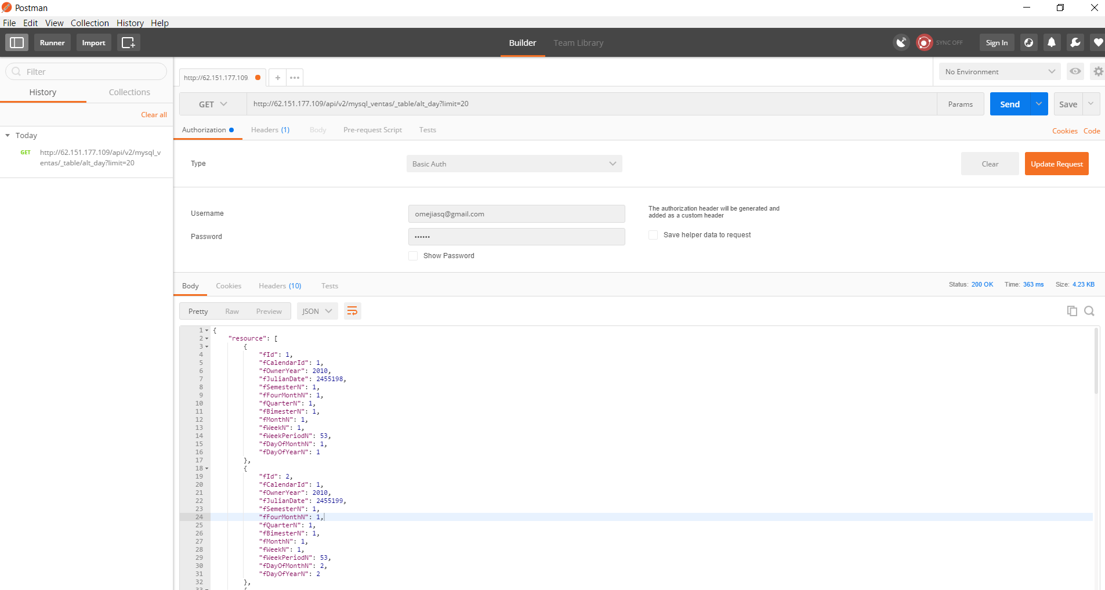Click the sync off status icon

[924, 42]
